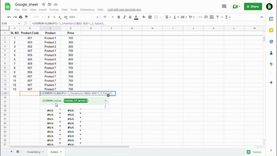
Task: Print the spreadsheet using the printer icon
Action: 21,17
